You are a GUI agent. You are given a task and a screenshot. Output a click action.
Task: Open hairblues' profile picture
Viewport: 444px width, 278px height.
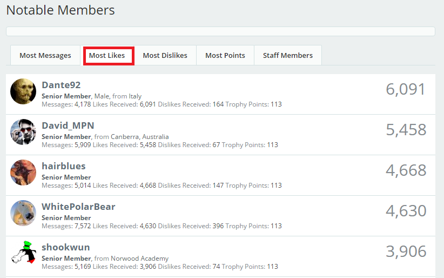click(23, 173)
